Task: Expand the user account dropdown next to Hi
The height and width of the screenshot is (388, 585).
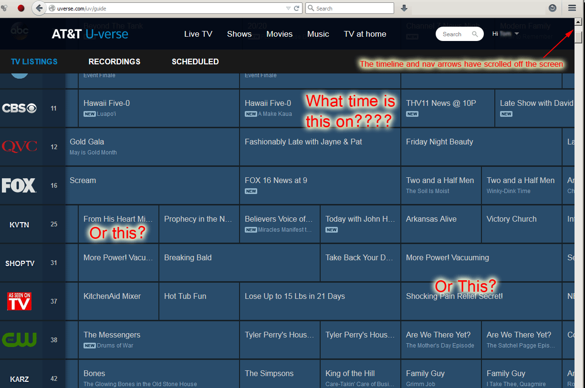Action: click(516, 34)
